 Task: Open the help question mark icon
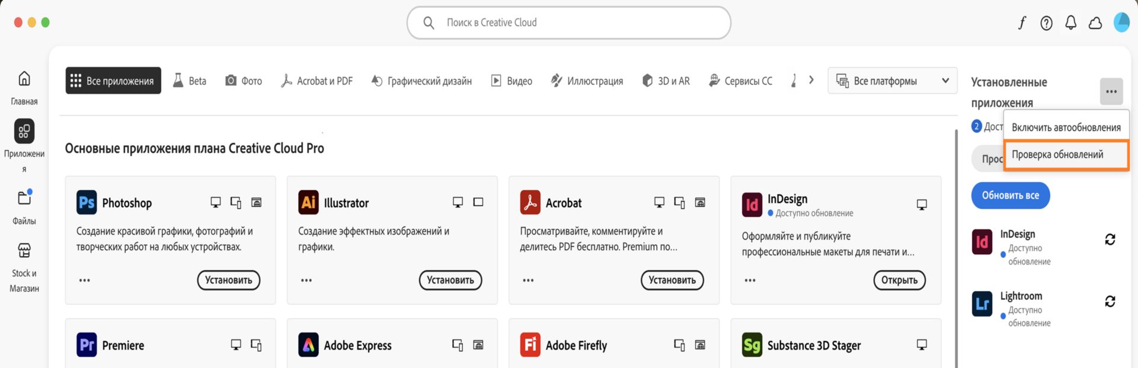point(1047,23)
